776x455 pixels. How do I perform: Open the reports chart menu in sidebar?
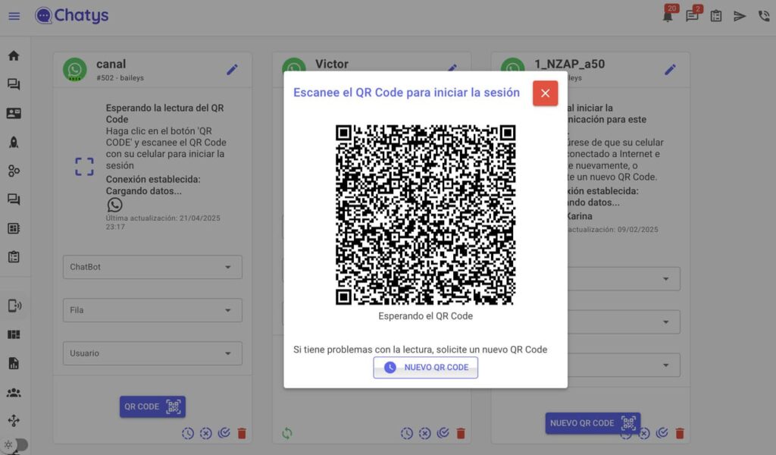pyautogui.click(x=14, y=363)
